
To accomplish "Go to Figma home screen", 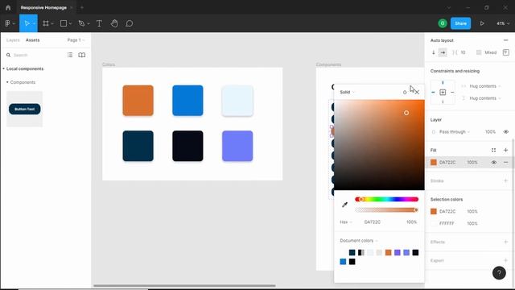I will pyautogui.click(x=8, y=7).
